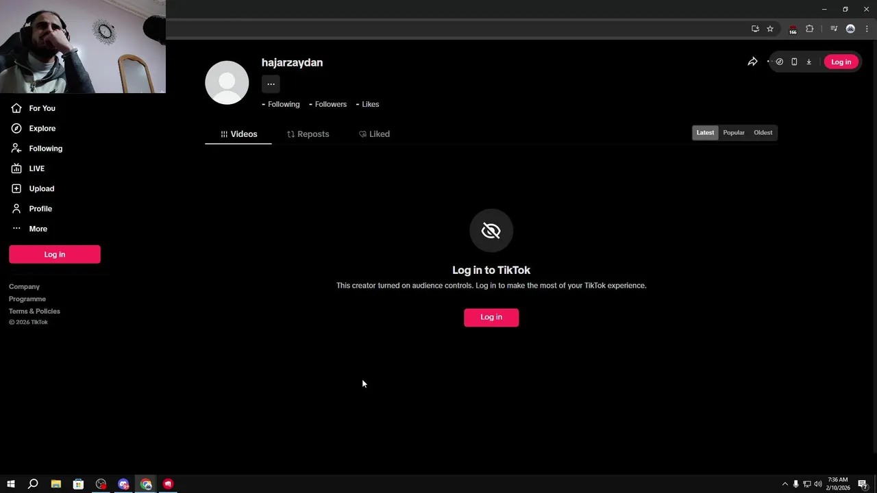This screenshot has width=877, height=493.
Task: Click the sidebar Log in button
Action: [55, 254]
